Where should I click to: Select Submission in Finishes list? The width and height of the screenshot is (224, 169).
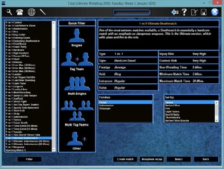[x=126, y=106]
